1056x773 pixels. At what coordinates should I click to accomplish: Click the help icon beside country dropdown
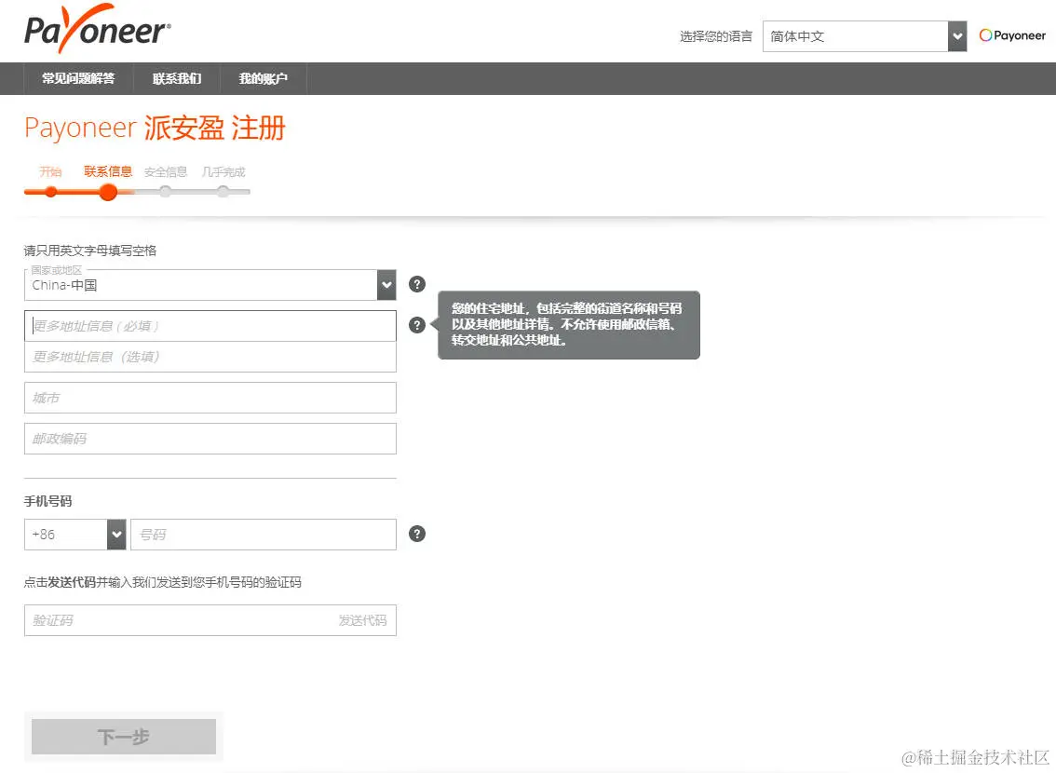[x=416, y=284]
